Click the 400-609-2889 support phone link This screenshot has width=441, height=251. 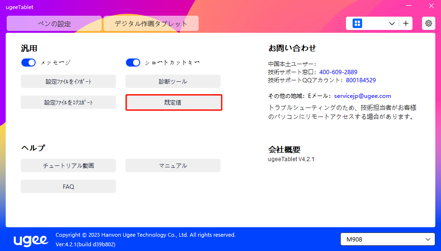pyautogui.click(x=338, y=72)
